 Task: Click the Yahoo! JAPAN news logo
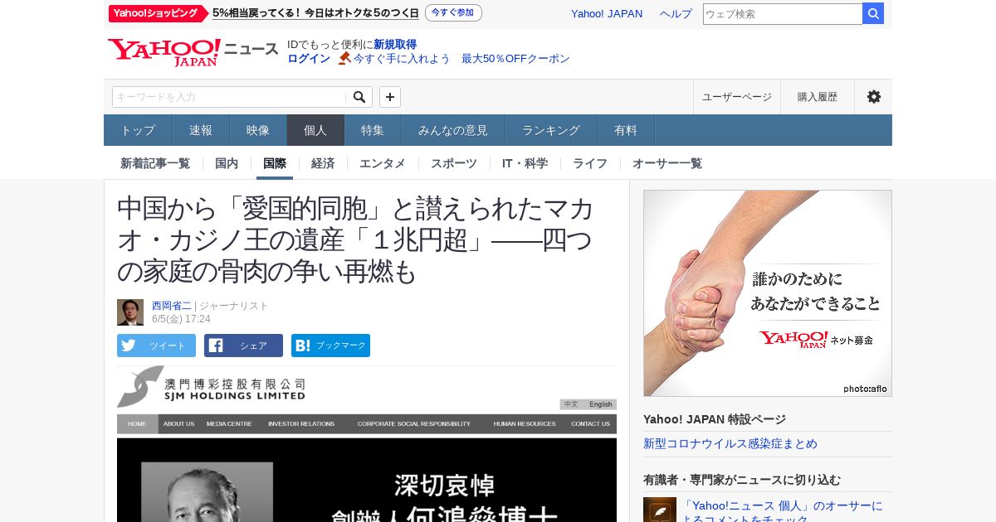pos(193,51)
